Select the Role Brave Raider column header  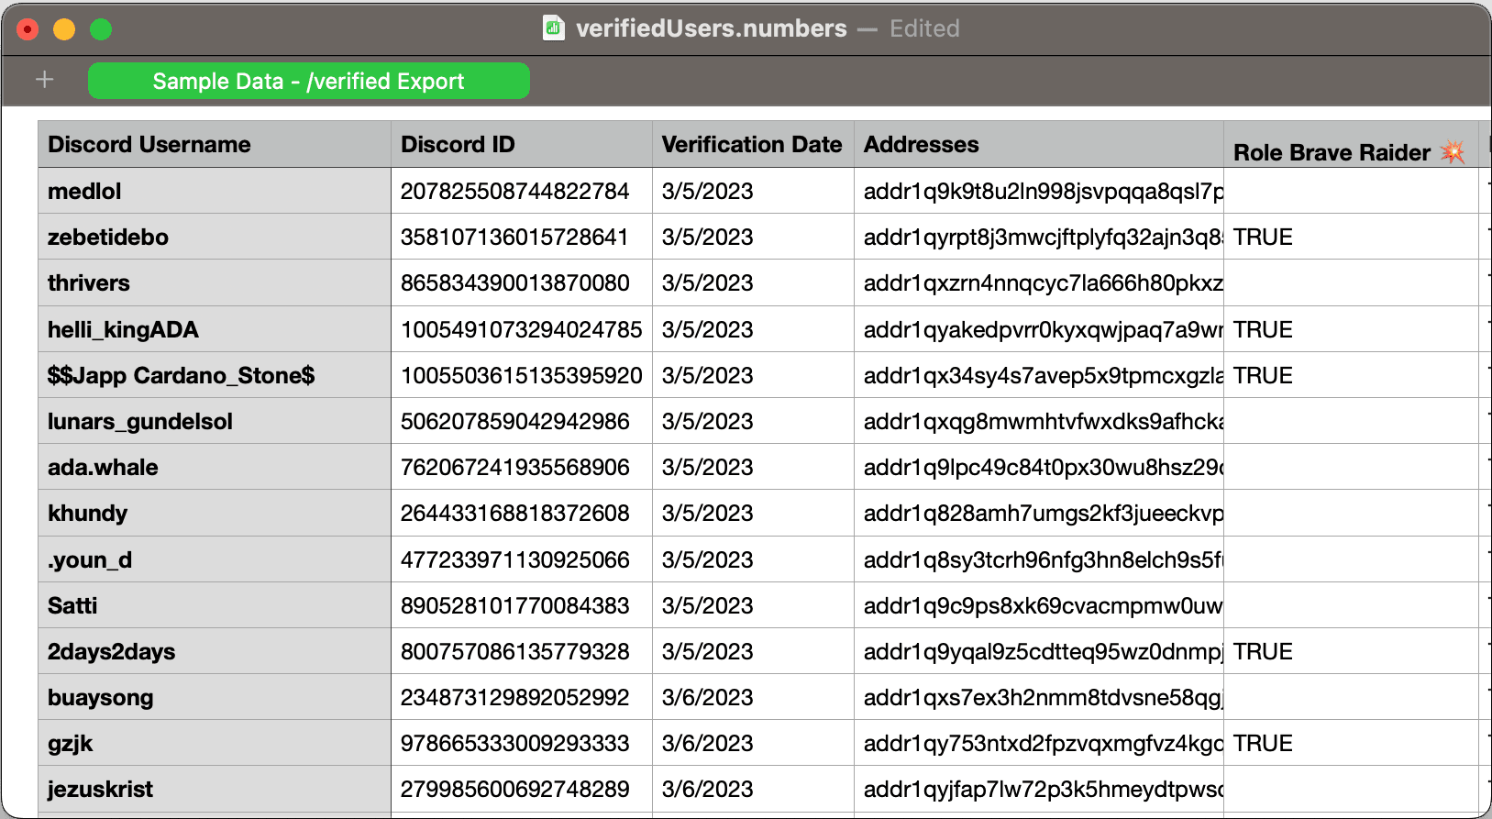click(x=1351, y=144)
